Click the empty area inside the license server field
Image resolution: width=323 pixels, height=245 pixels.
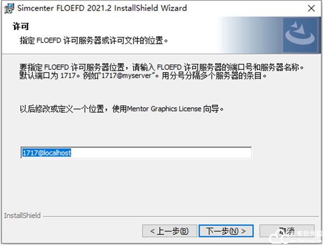pyautogui.click(x=160, y=153)
